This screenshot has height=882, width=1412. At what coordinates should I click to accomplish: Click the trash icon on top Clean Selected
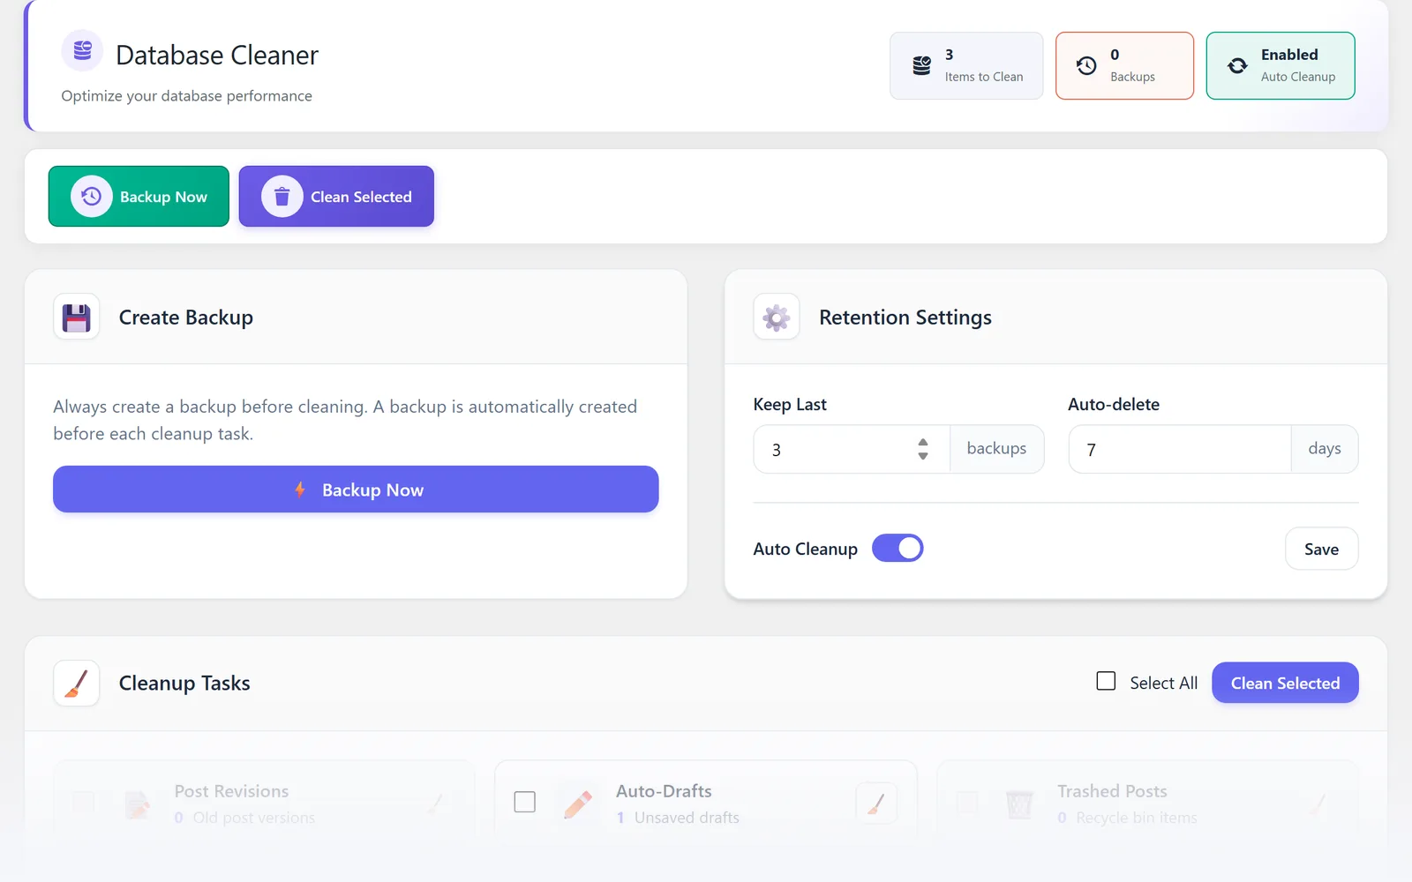[x=282, y=196]
